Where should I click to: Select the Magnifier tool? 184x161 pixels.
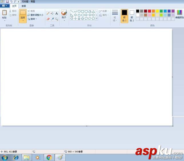(57, 19)
